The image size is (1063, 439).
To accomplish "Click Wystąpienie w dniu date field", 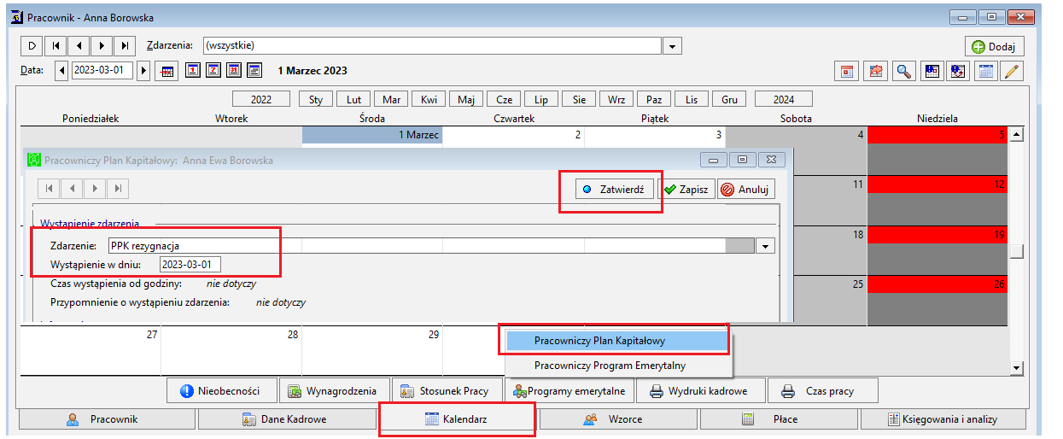I will click(x=190, y=265).
